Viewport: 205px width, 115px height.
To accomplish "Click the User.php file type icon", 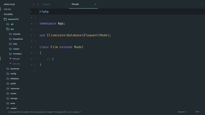I will pyautogui.click(x=10, y=64).
